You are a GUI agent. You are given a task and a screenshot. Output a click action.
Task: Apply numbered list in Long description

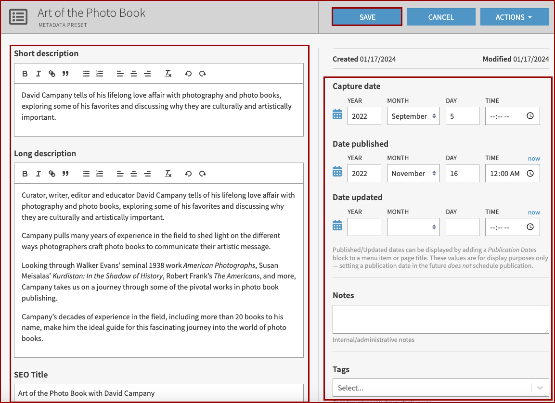[100, 174]
